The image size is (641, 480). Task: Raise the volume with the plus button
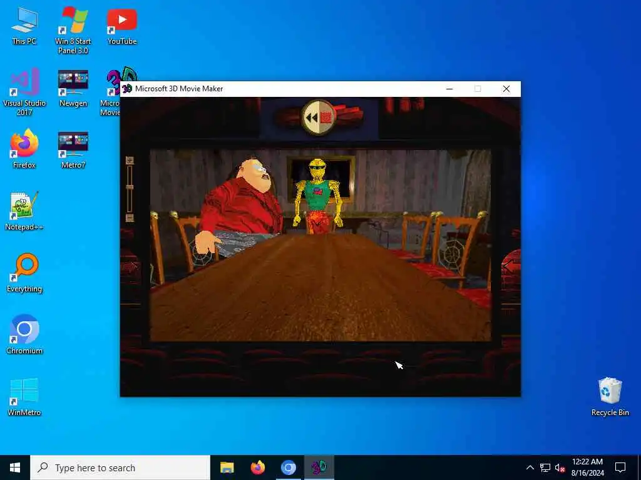tap(130, 161)
